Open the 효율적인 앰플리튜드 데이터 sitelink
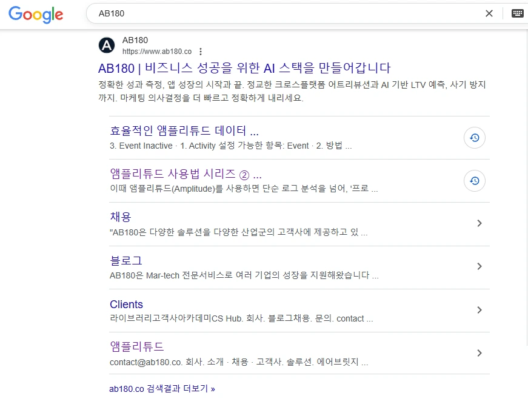The width and height of the screenshot is (528, 404). [184, 130]
